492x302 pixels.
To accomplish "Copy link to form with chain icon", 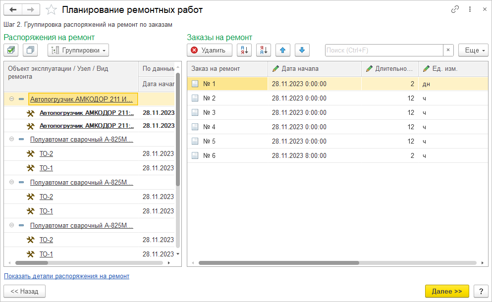I will click(455, 9).
